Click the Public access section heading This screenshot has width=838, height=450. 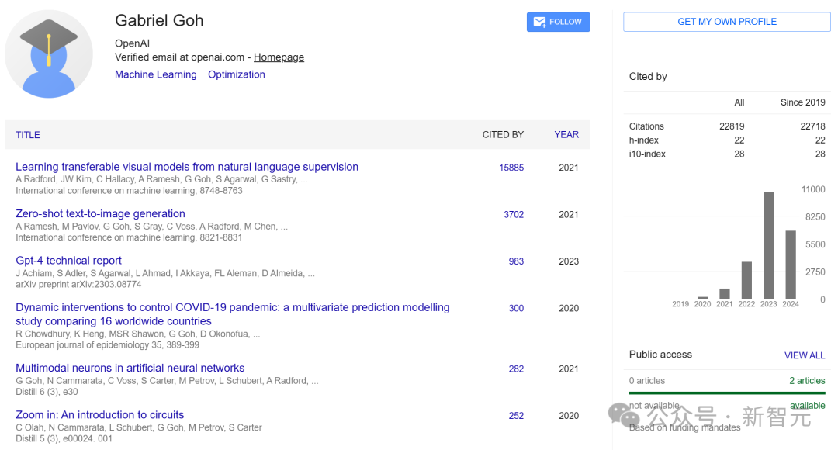tap(660, 355)
